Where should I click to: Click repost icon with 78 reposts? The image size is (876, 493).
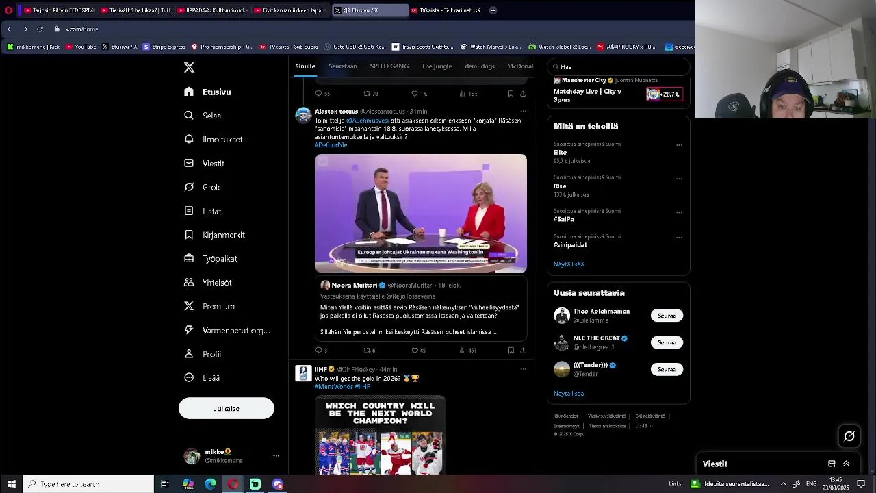[366, 93]
